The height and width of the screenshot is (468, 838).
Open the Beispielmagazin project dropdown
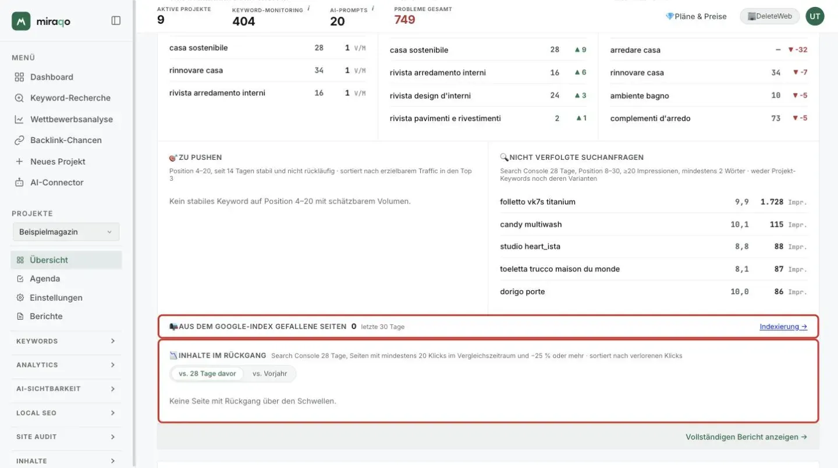66,232
